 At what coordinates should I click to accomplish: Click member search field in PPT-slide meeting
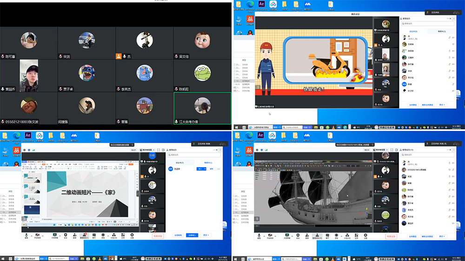tap(194, 155)
